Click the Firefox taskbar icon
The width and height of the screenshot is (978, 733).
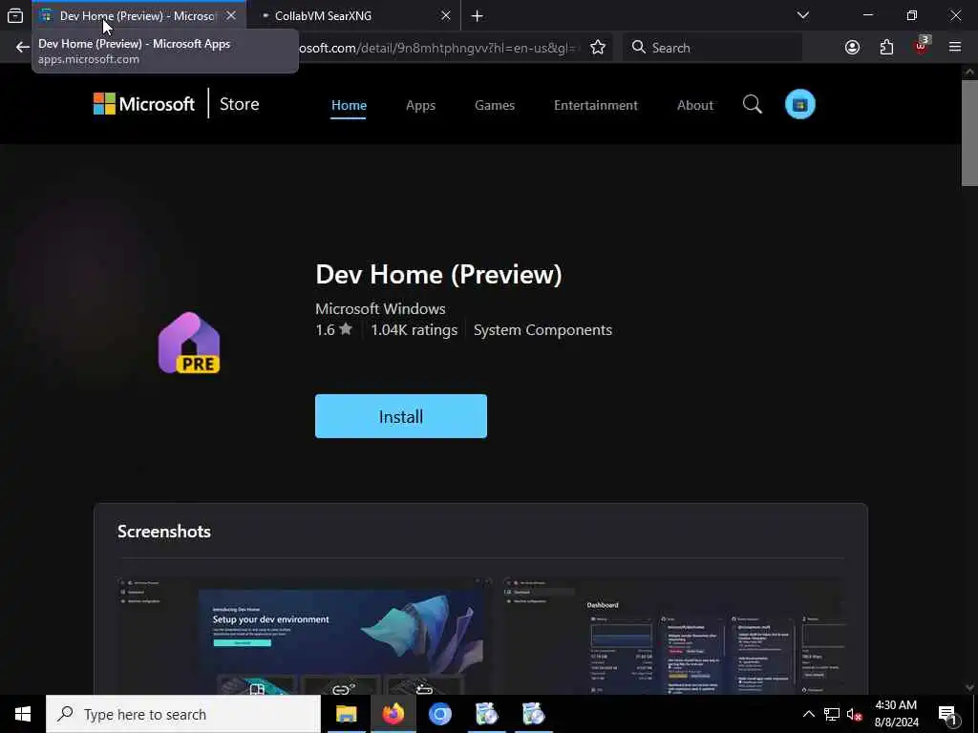coord(393,714)
